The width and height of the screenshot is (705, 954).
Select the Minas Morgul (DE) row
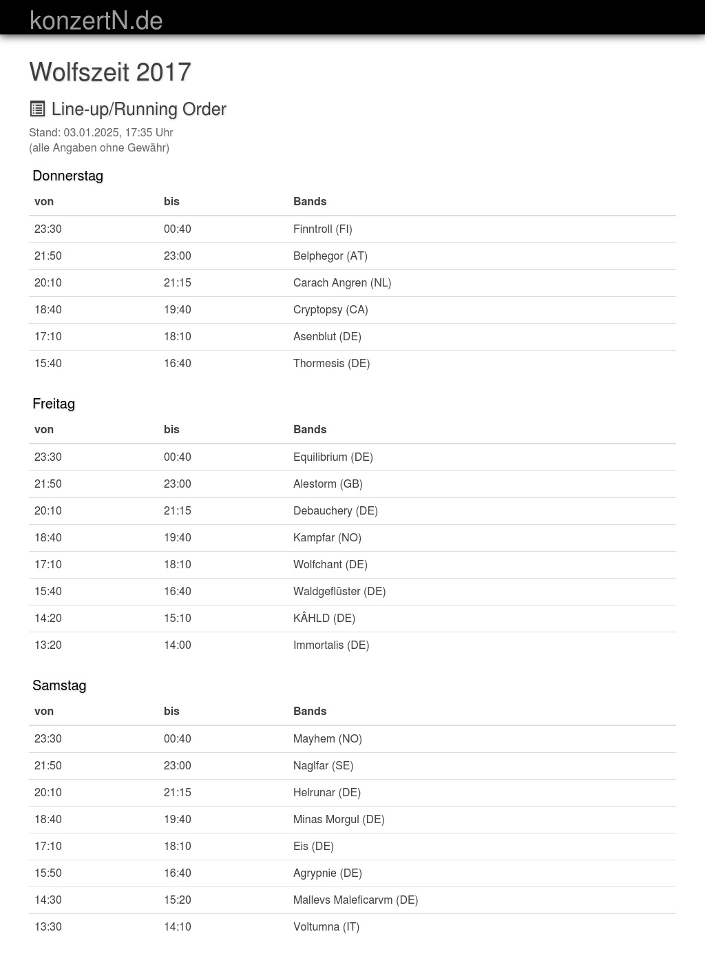tap(339, 819)
